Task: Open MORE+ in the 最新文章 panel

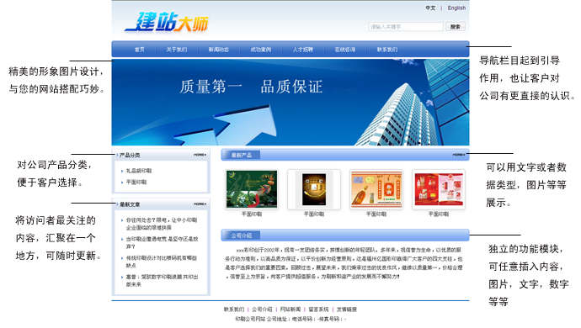Action: tap(200, 204)
